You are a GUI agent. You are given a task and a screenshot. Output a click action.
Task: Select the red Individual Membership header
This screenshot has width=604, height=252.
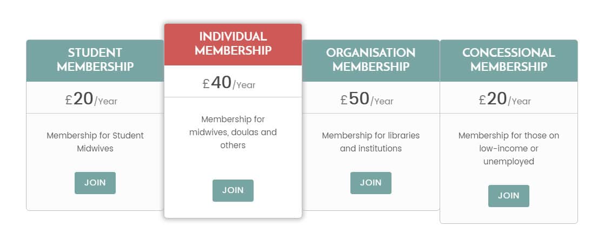233,44
